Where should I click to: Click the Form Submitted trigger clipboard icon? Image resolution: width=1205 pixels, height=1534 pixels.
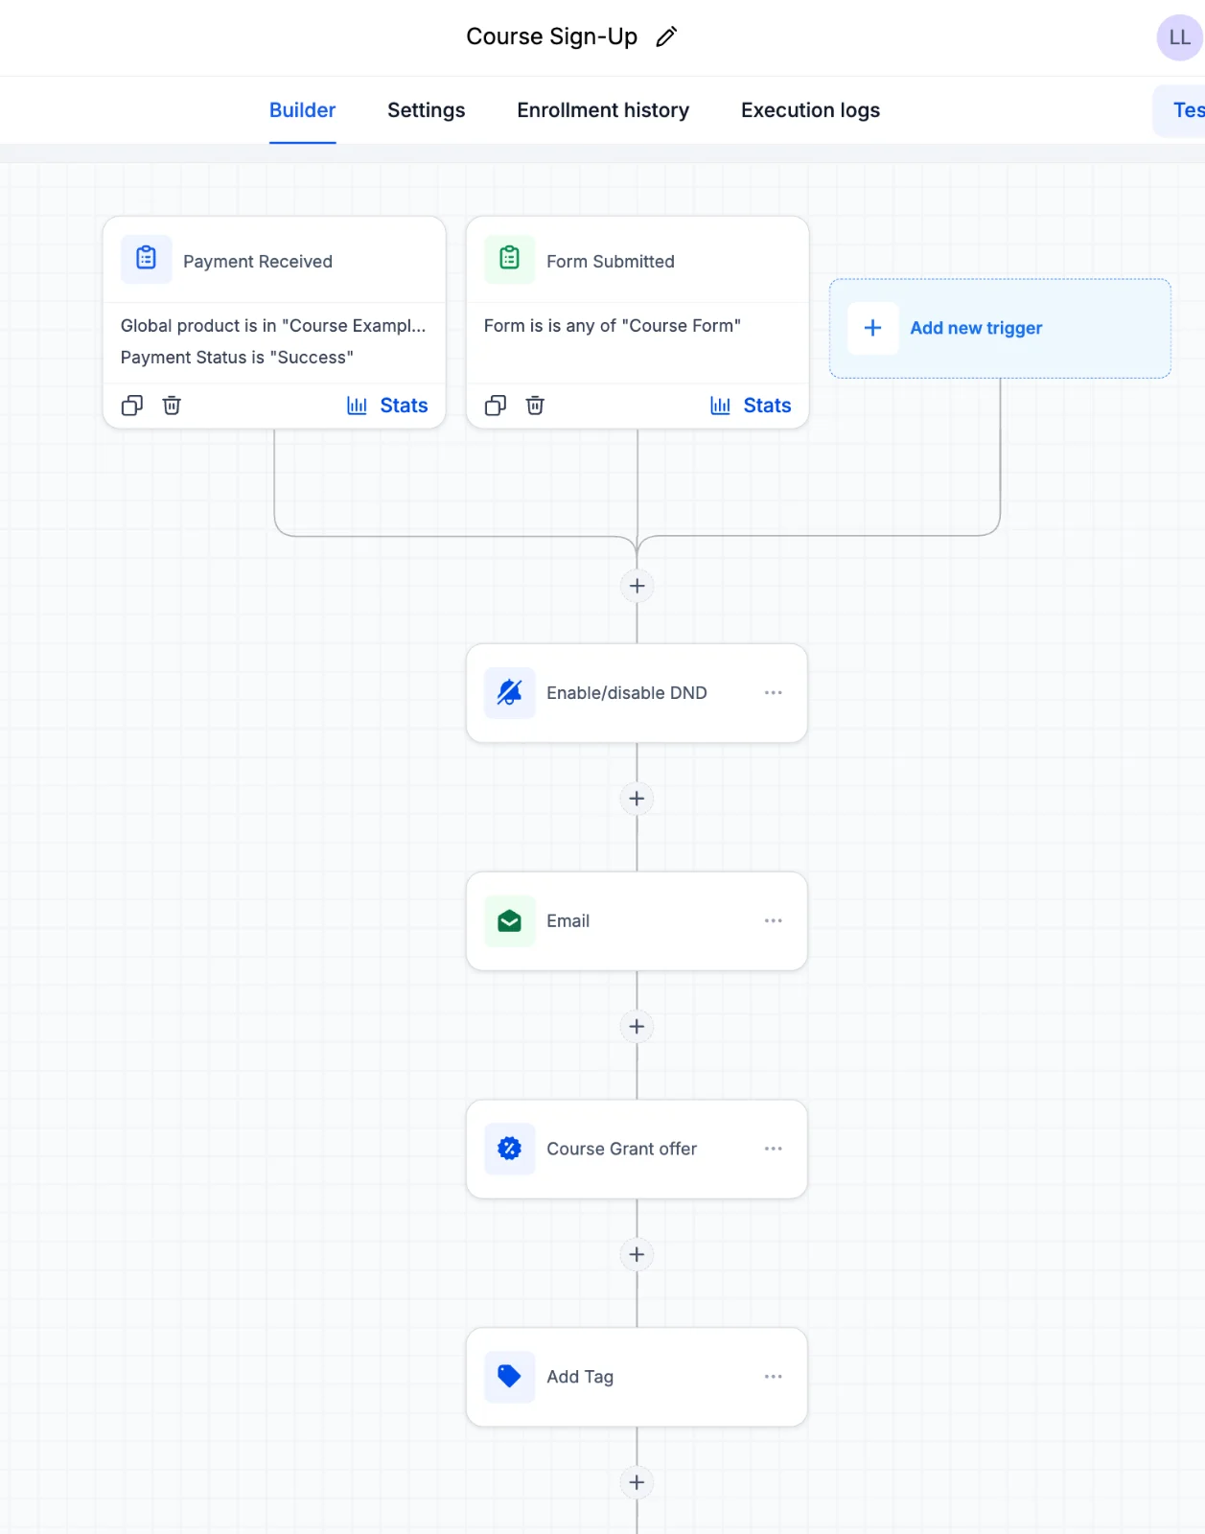click(x=509, y=259)
